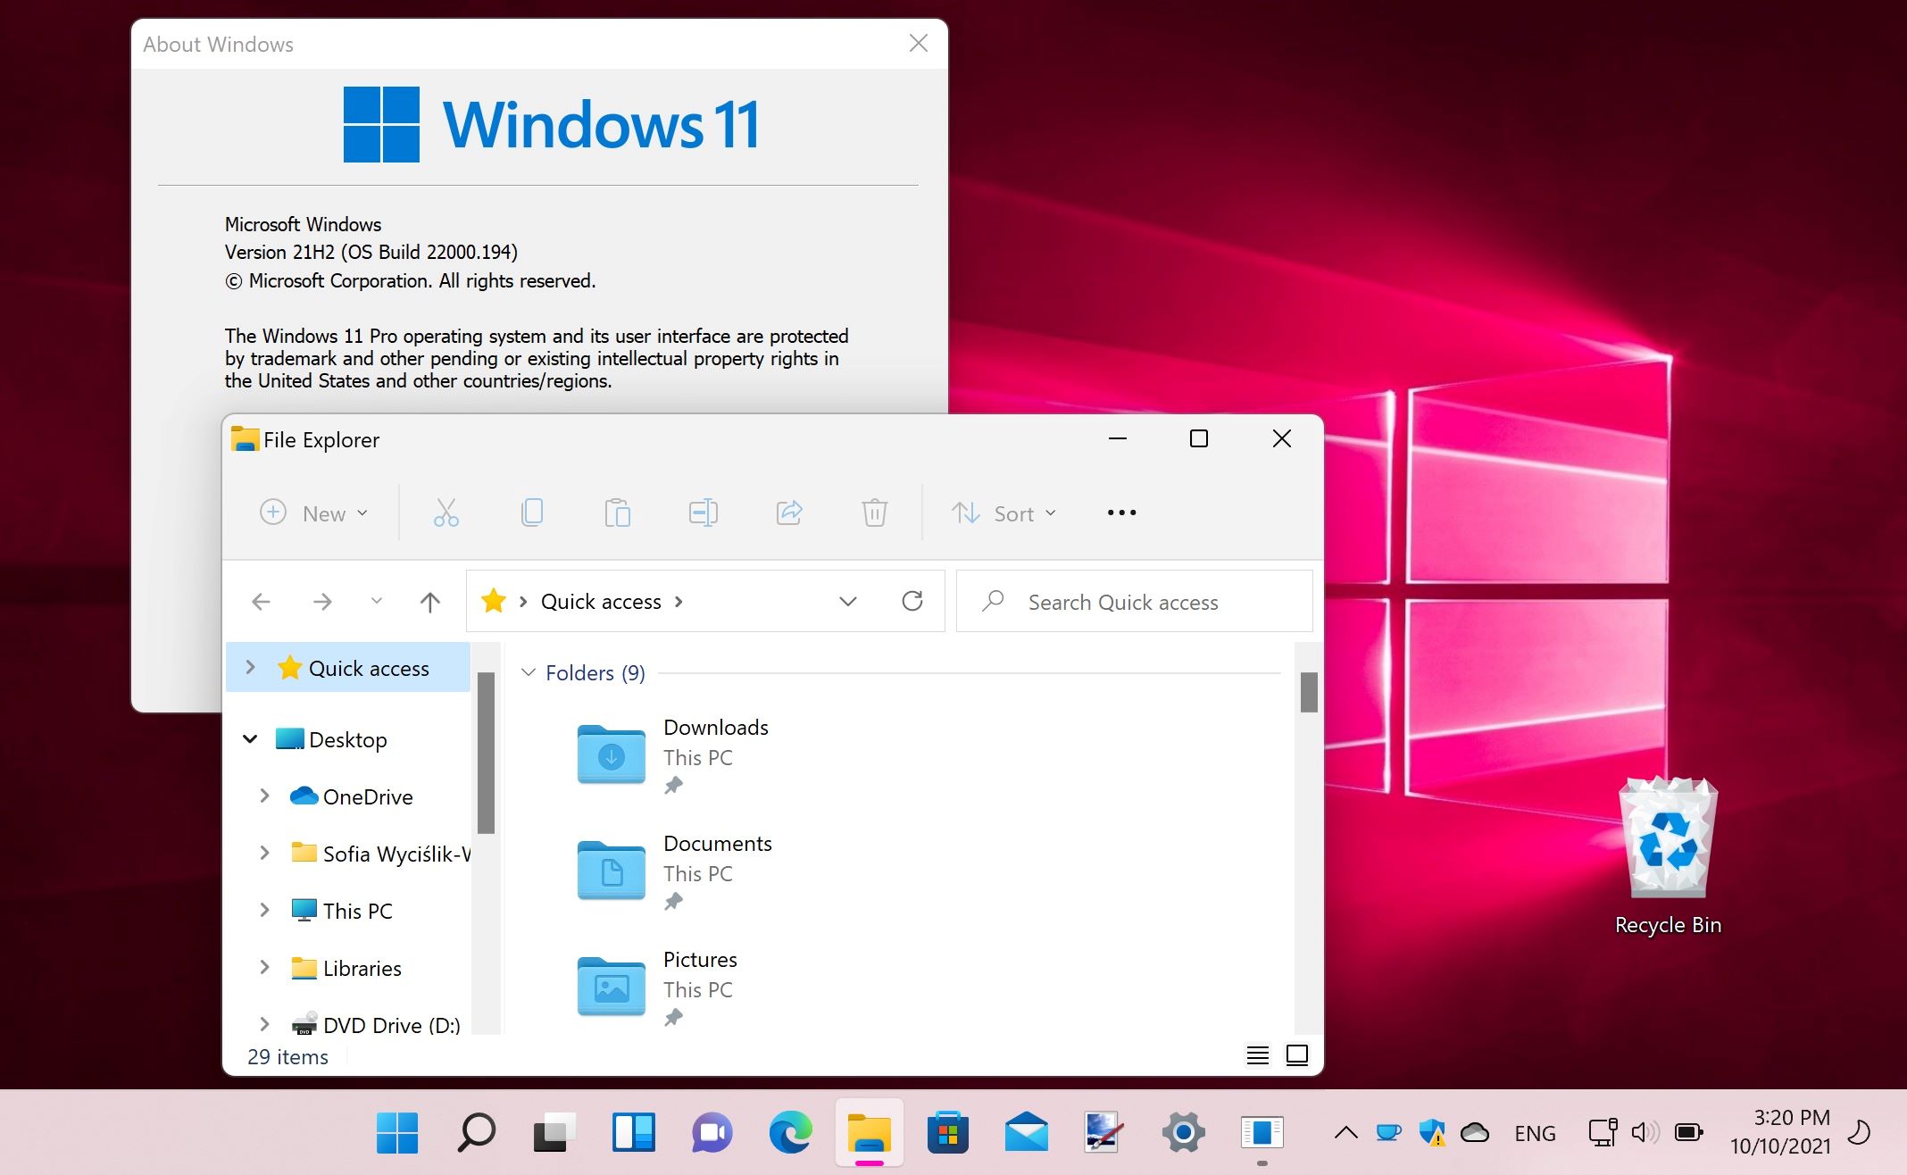Open the Sort dropdown menu

click(1003, 513)
